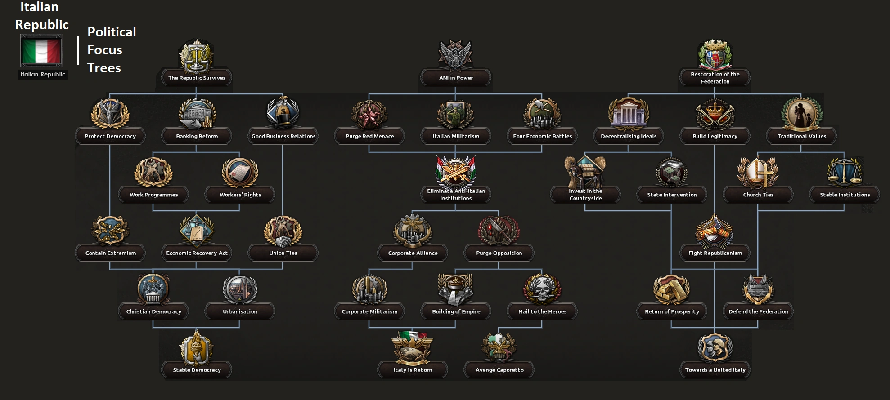Select the State Intervention focus icon
Image resolution: width=890 pixels, height=400 pixels.
click(x=671, y=172)
